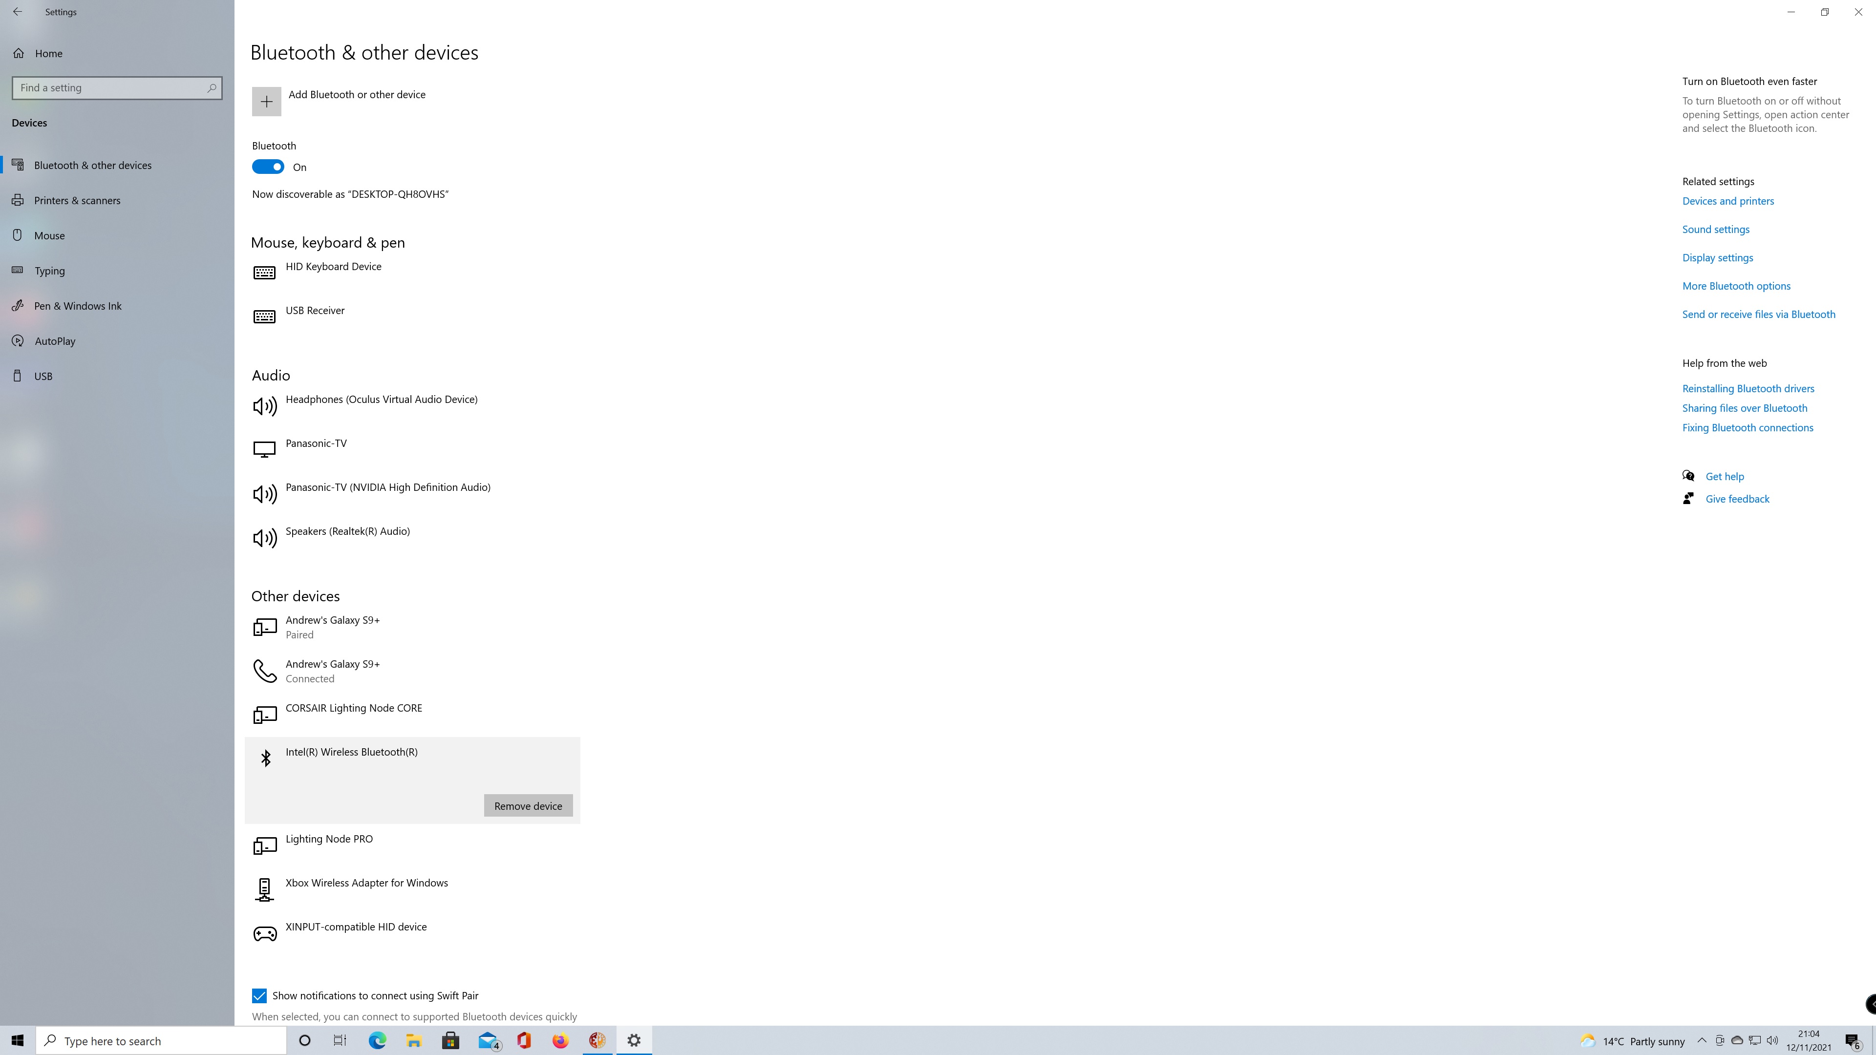Click the Panasonic-TV monitor icon

[264, 449]
